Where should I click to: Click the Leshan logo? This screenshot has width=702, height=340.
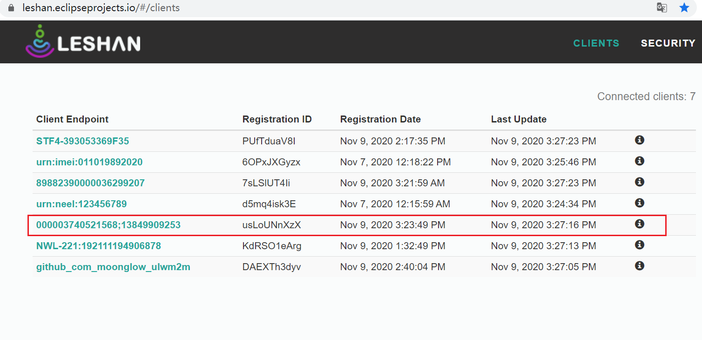tap(82, 41)
